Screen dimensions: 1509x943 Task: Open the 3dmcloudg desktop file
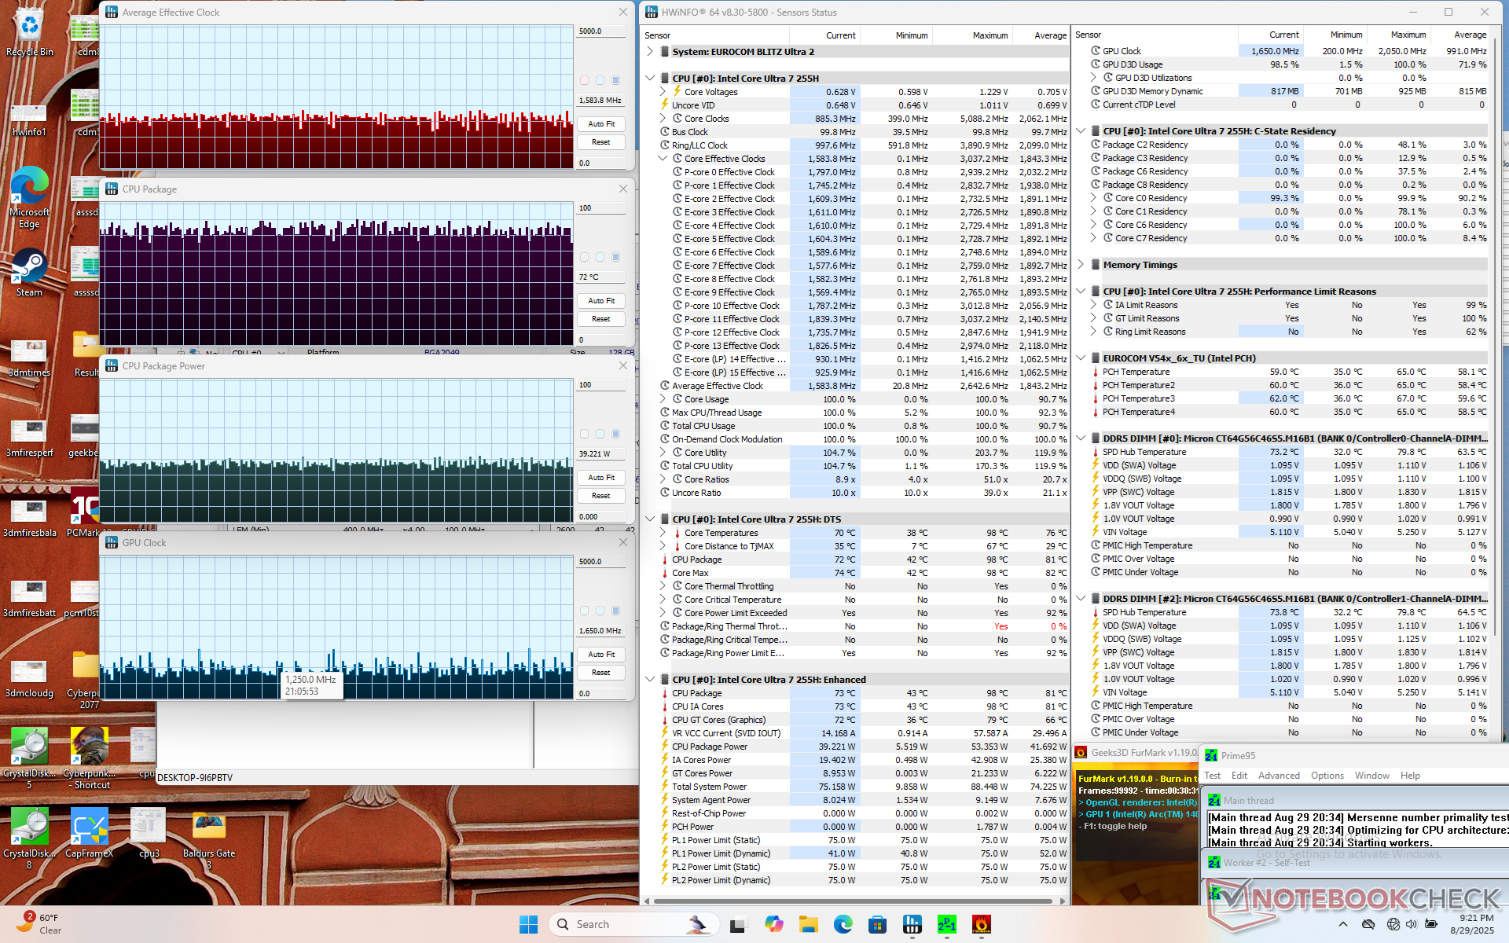(29, 679)
